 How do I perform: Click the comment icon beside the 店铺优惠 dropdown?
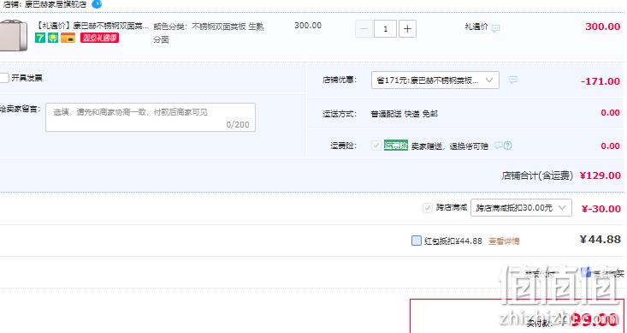[513, 80]
